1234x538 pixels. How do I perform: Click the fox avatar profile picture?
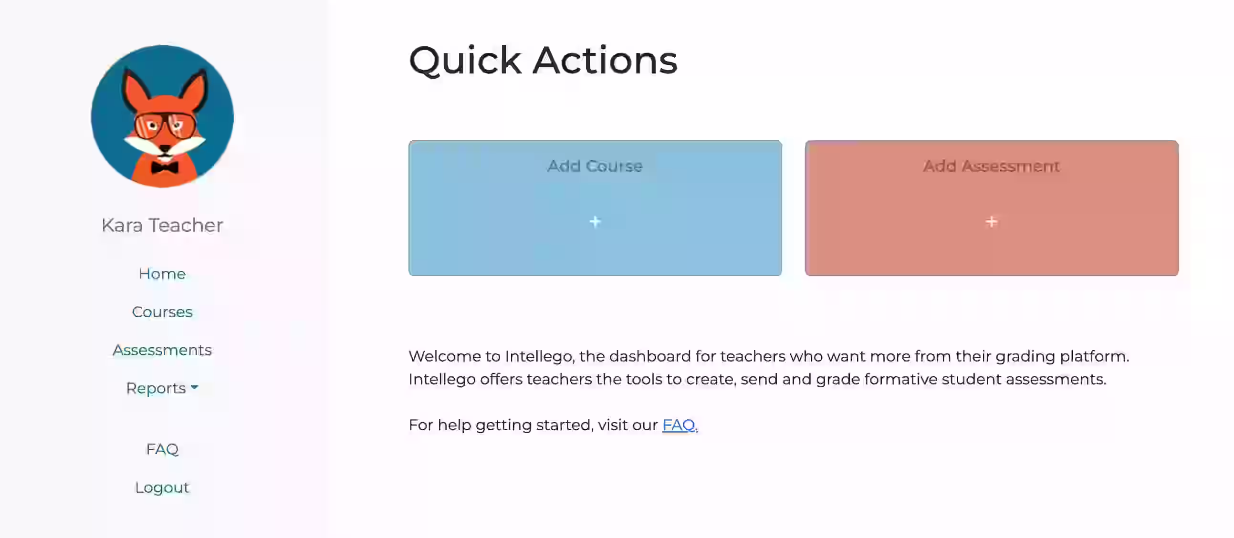pos(162,116)
